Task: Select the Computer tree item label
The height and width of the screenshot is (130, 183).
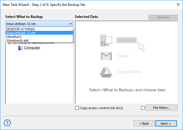Action: (32, 48)
